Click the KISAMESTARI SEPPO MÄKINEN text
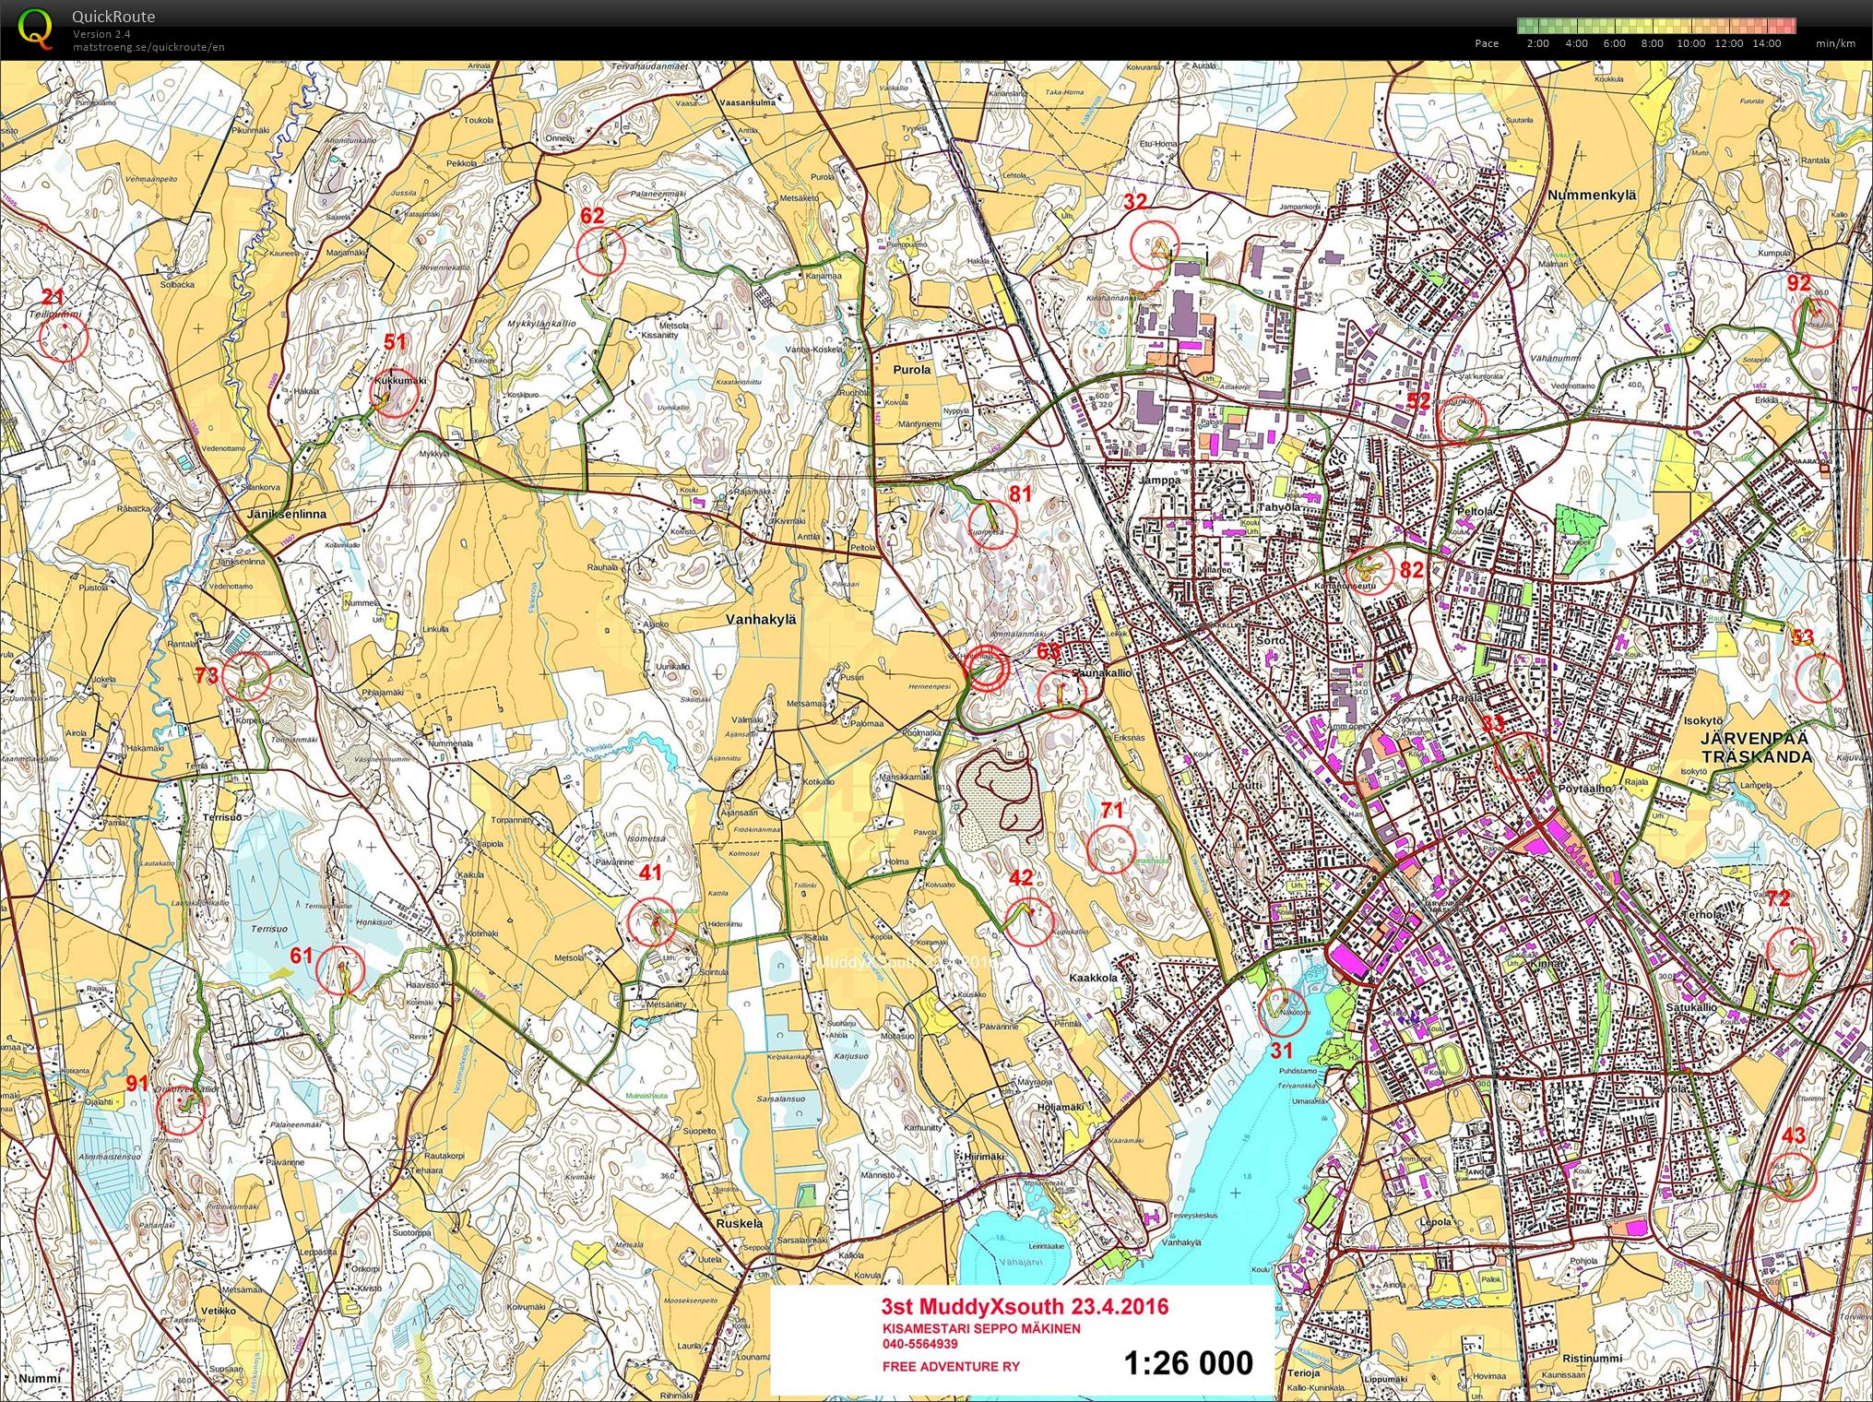This screenshot has width=1873, height=1402. (981, 1328)
